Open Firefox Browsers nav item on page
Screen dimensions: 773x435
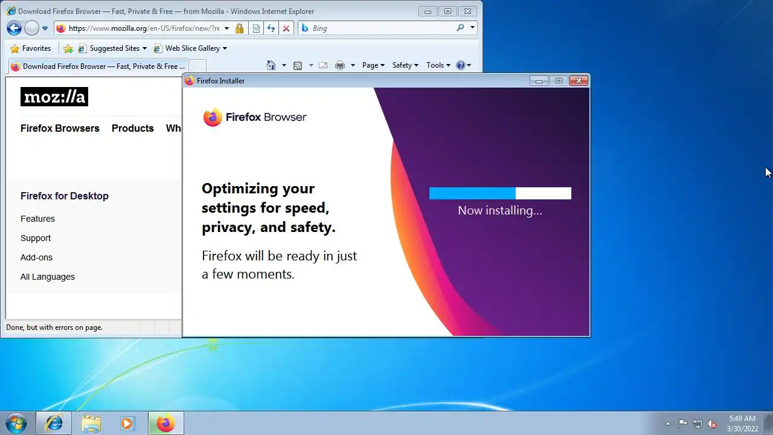tap(60, 128)
